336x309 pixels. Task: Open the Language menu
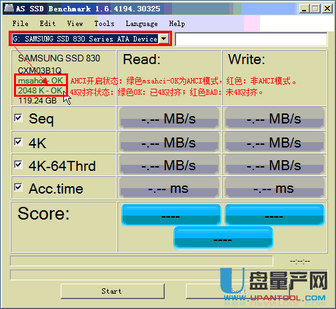(141, 23)
